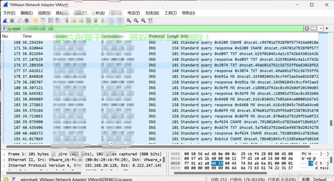The height and width of the screenshot is (181, 334).
Task: Click hex offset row 0010
Action: click(x=175, y=159)
